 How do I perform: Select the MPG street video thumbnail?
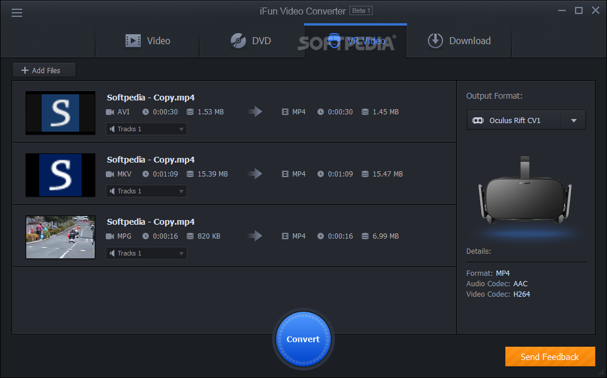click(60, 237)
